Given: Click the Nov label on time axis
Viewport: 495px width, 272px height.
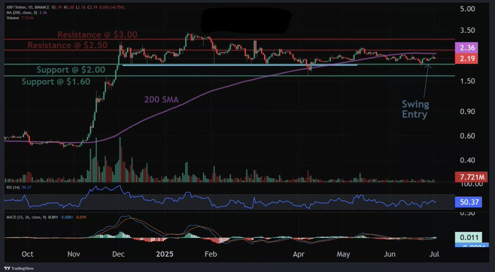Looking at the screenshot, I should (74, 254).
